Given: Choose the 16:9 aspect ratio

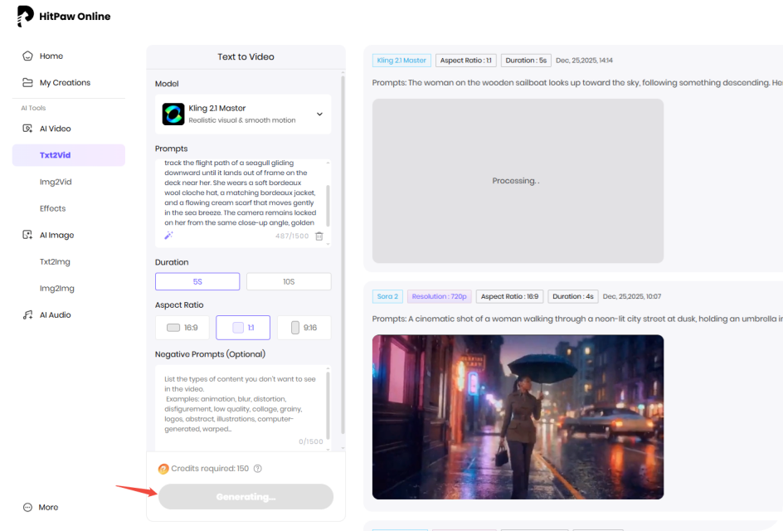Looking at the screenshot, I should pyautogui.click(x=182, y=328).
